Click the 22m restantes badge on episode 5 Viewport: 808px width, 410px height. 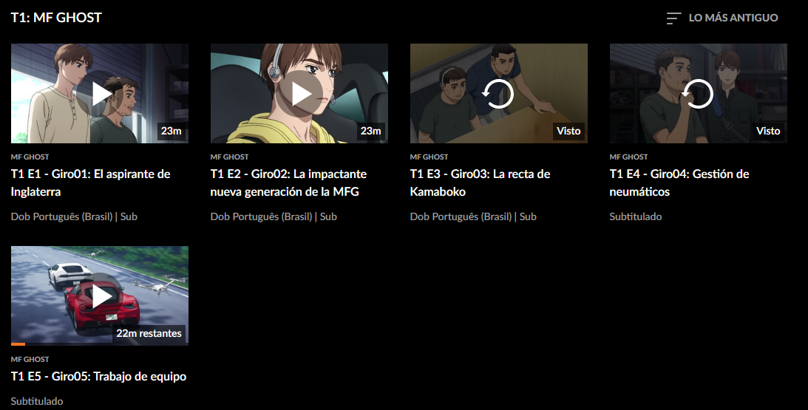149,333
